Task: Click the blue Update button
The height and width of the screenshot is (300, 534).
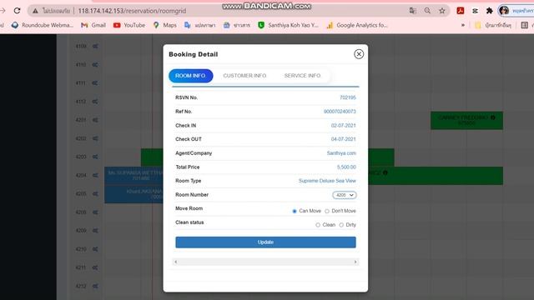Action: click(265, 242)
